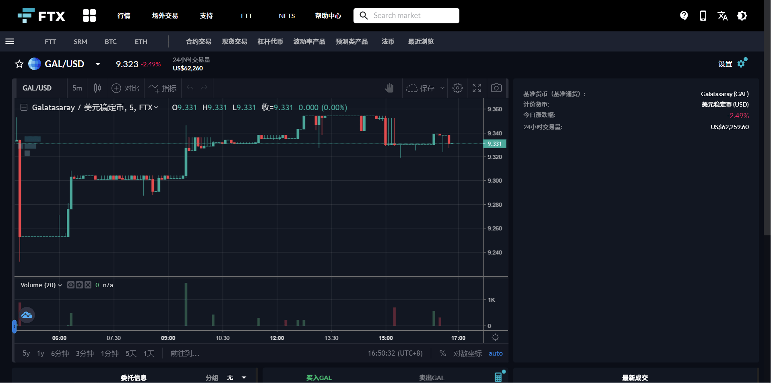Toggle the dark/light theme icon
The width and height of the screenshot is (771, 383).
742,16
